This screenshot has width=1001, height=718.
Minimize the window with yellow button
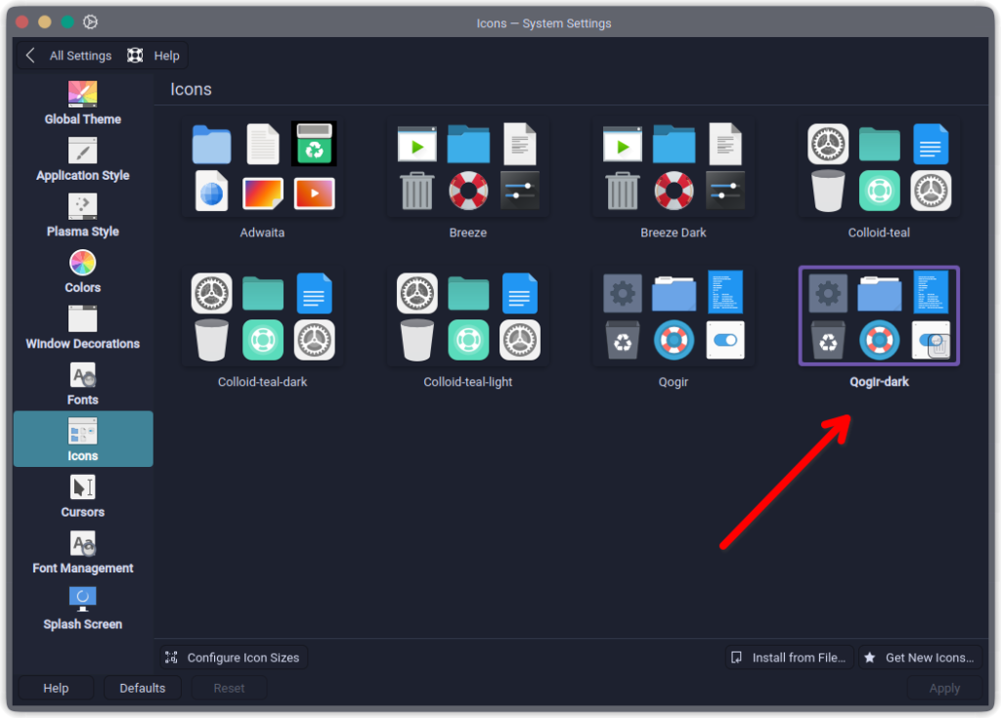pyautogui.click(x=45, y=21)
